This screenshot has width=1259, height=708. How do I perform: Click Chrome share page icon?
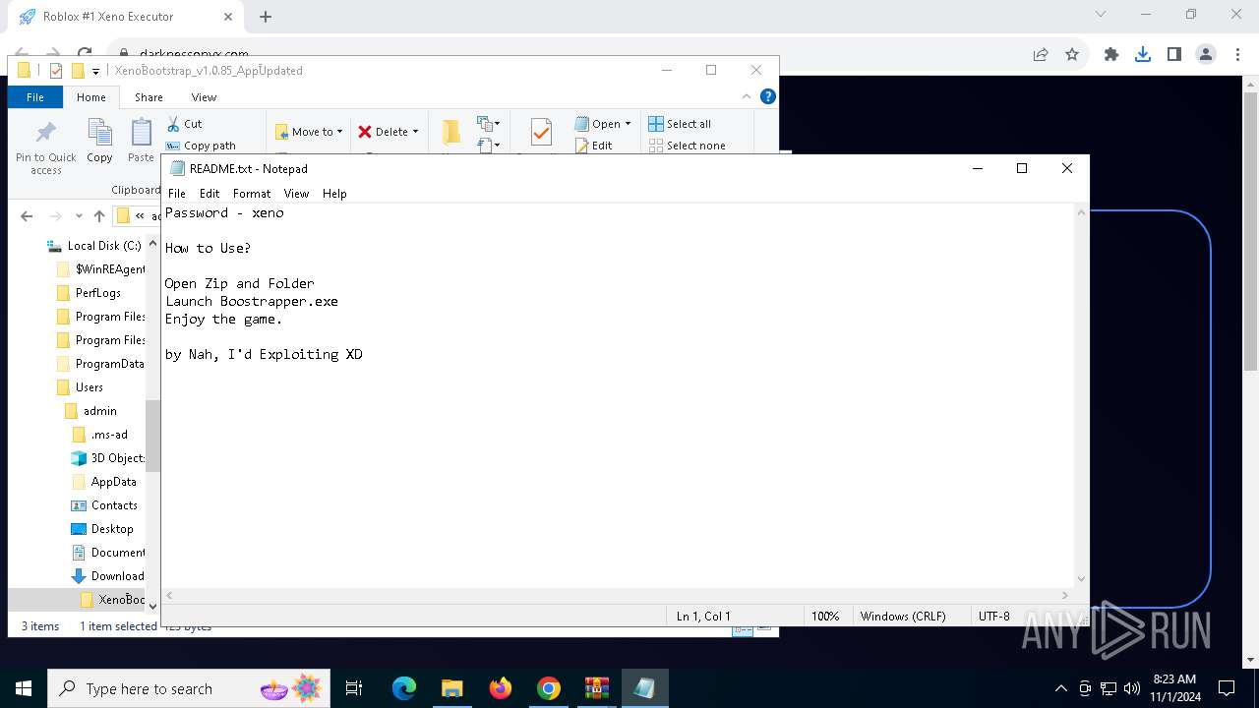[1041, 55]
